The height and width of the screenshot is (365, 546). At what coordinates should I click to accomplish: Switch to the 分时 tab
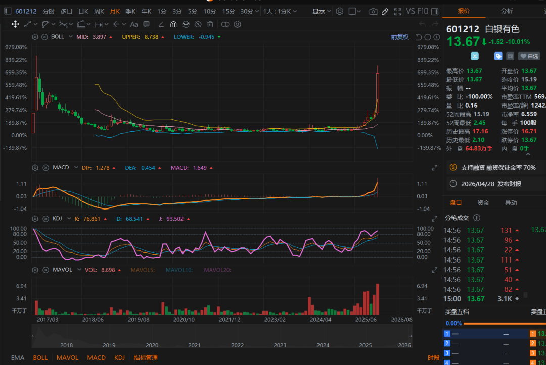tap(49, 11)
